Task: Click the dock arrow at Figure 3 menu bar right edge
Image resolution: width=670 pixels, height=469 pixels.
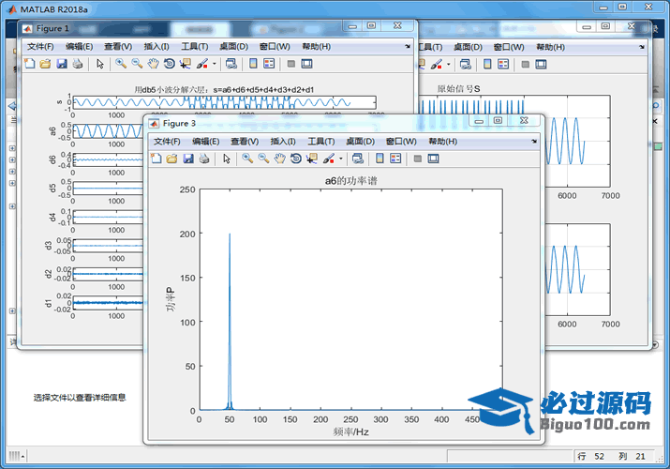Action: pos(533,142)
